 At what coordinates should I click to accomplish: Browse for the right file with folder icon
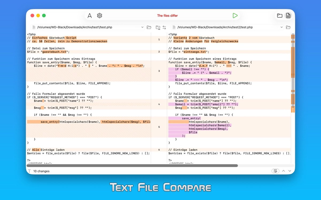(288, 27)
